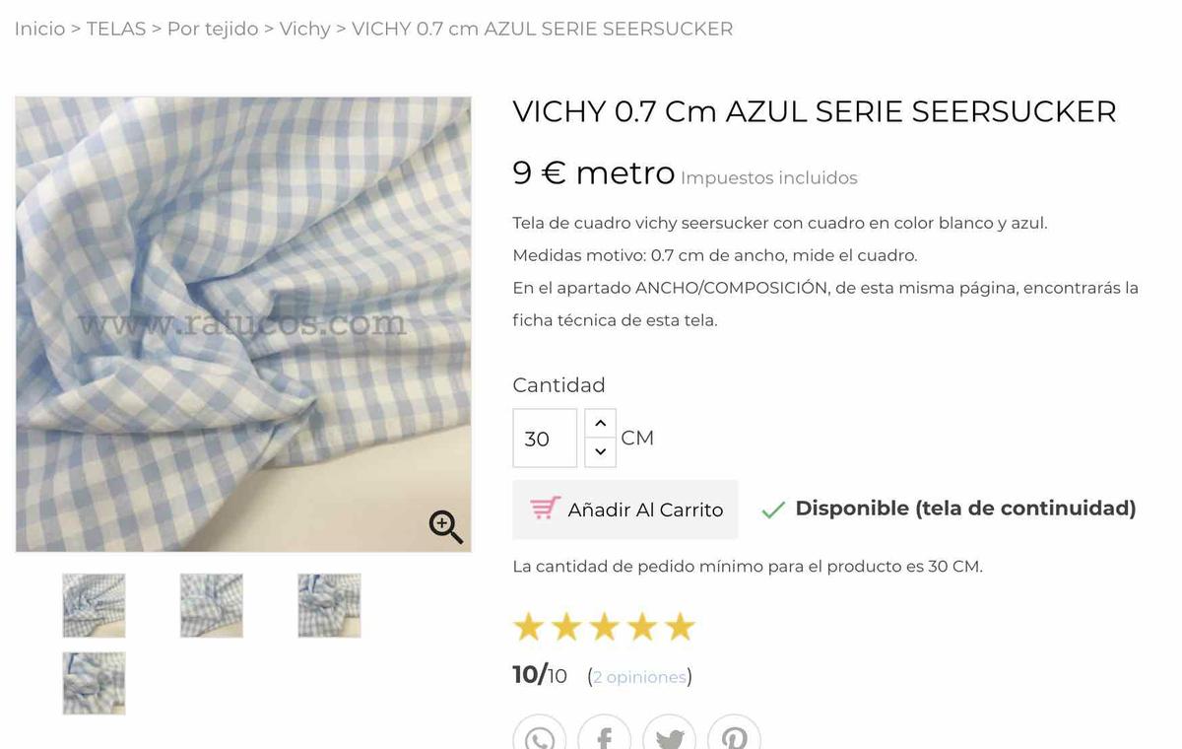The height and width of the screenshot is (749, 1182).
Task: Share product on Twitter icon
Action: click(669, 737)
